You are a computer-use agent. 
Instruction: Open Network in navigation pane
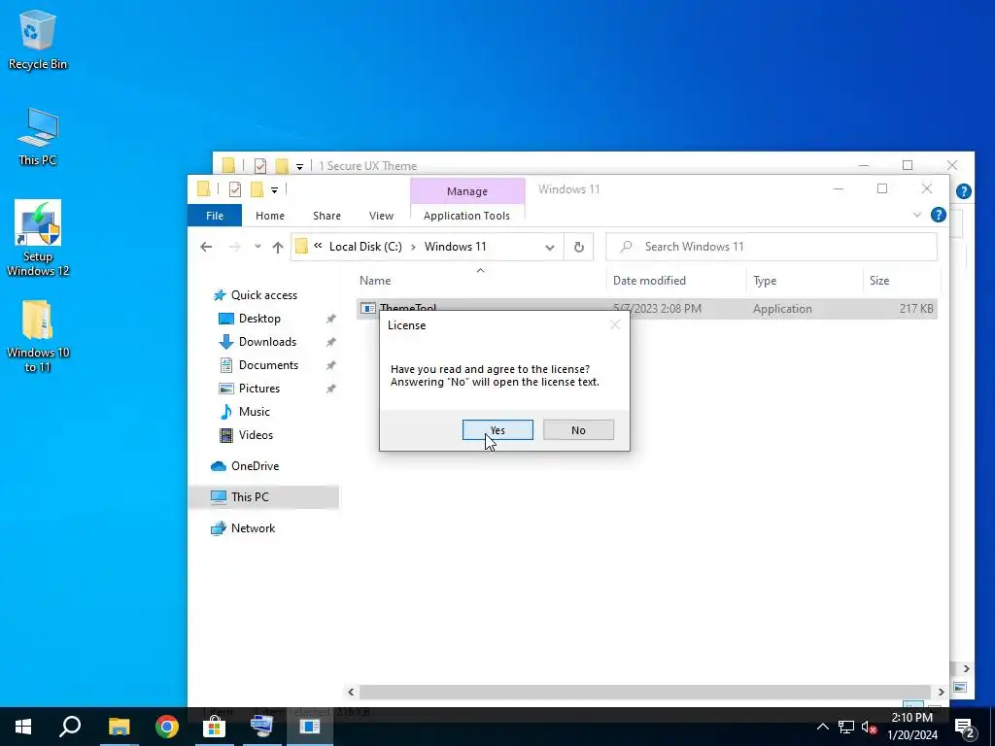coord(253,528)
